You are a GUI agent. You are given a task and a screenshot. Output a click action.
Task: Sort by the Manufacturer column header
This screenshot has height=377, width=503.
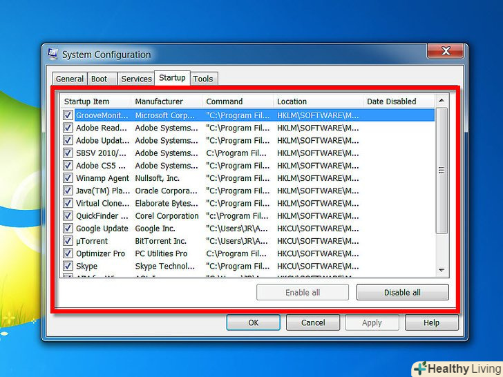(167, 101)
